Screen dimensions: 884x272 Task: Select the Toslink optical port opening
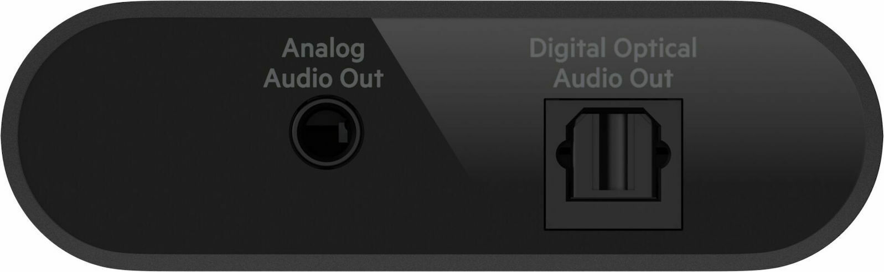[x=613, y=164]
